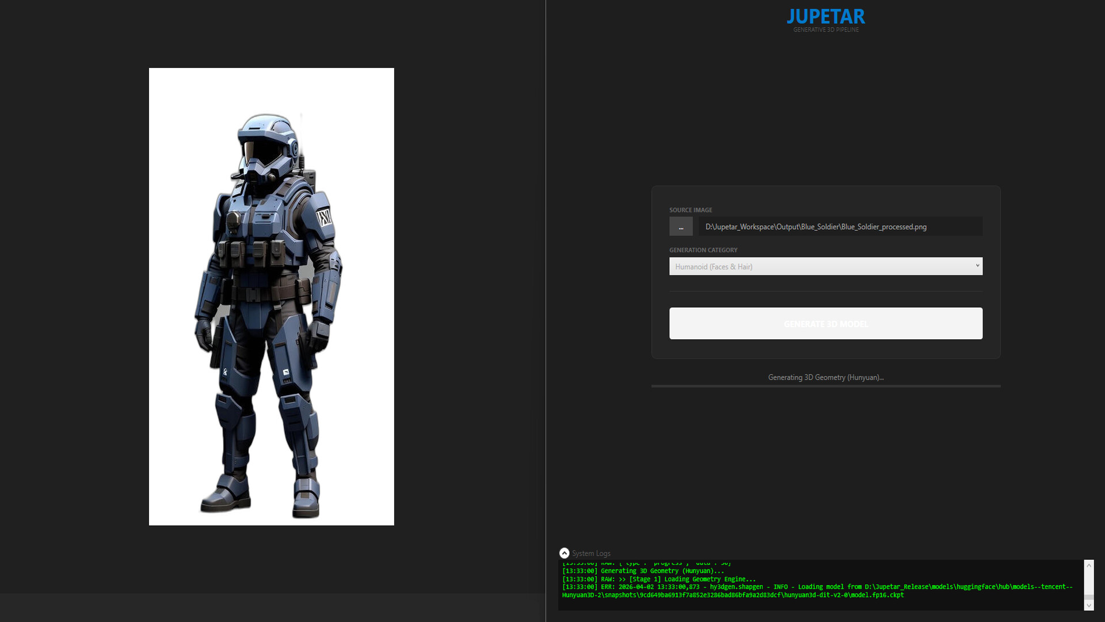The width and height of the screenshot is (1105, 622).
Task: Click the 'Generative 3D Pipeline' subtitle
Action: tap(825, 30)
